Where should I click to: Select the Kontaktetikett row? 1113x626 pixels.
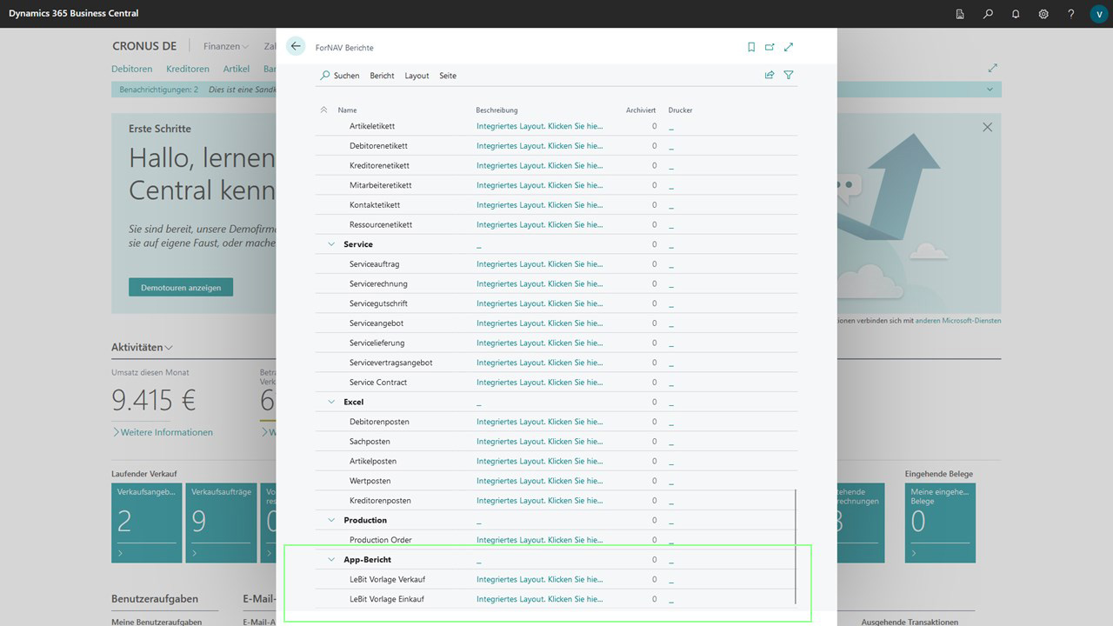pos(556,205)
